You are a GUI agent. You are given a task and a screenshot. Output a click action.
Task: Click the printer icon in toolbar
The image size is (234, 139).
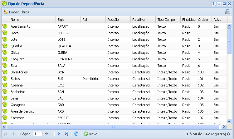coord(228,12)
